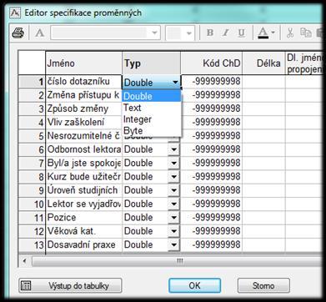The image size is (326, 302).
Task: Click the scrollbar left arrow
Action: point(24,261)
